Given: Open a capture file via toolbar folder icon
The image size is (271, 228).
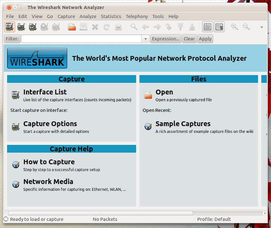Looking at the screenshot, I should click(x=72, y=27).
